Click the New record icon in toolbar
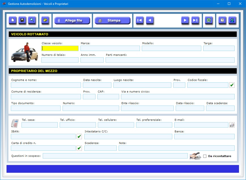 12,20
